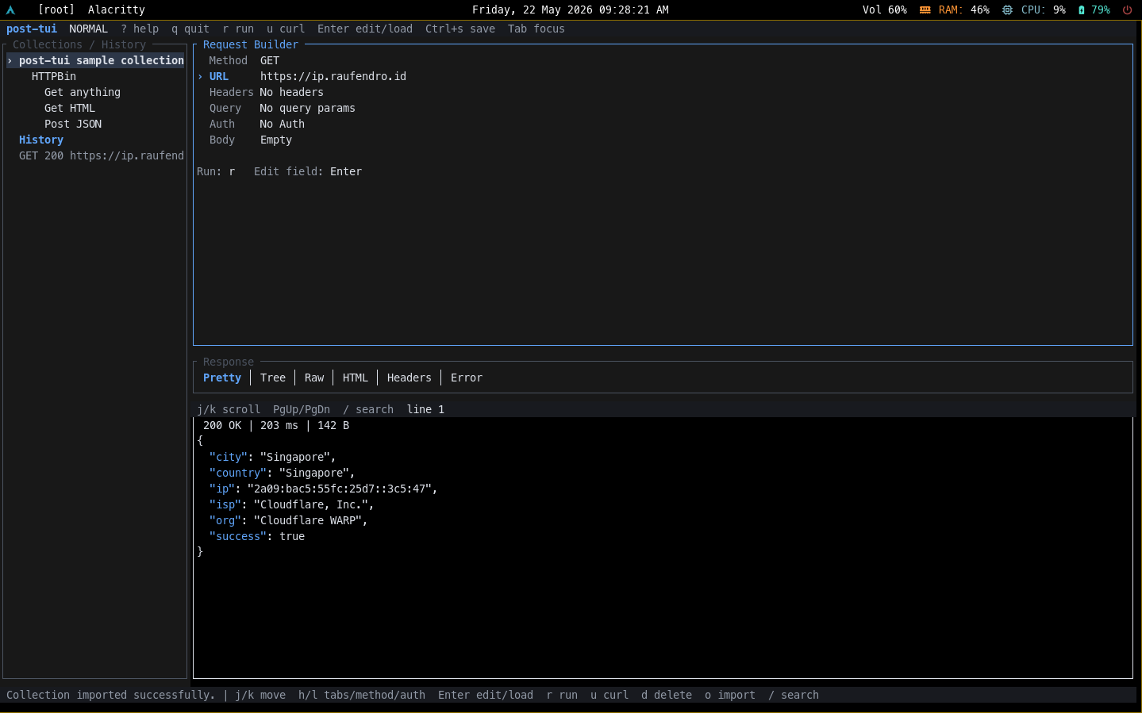
Task: Click the post-tui app title
Action: coord(32,29)
